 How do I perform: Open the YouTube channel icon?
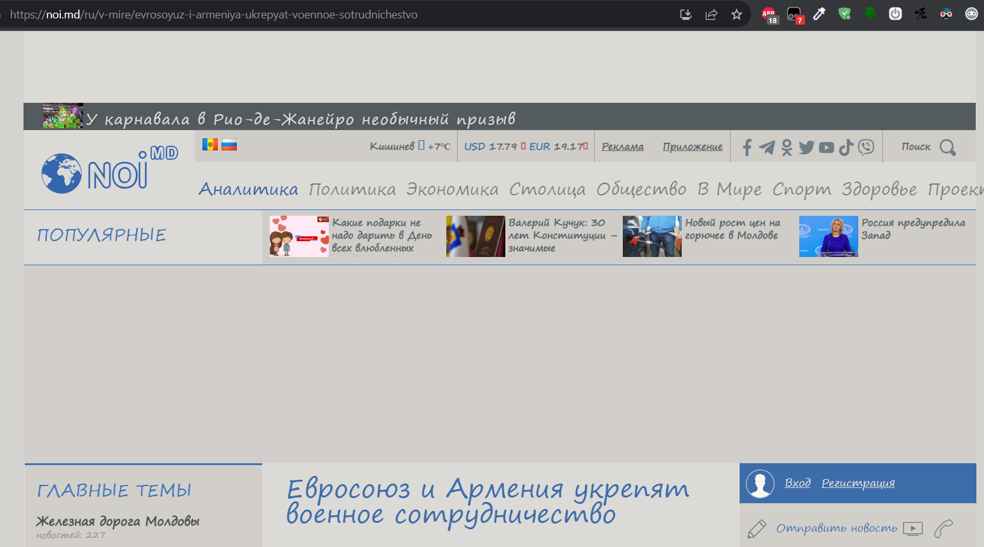pyautogui.click(x=826, y=147)
